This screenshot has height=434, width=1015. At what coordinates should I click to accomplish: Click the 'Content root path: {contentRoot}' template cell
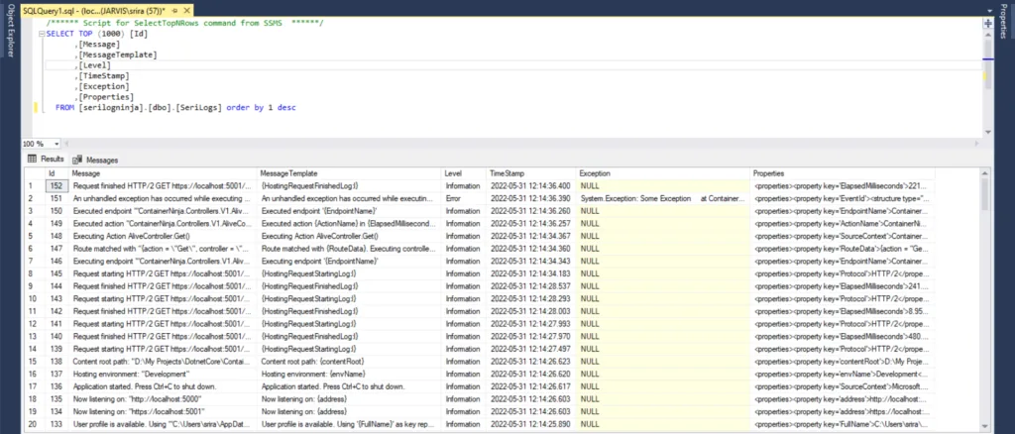(x=350, y=361)
